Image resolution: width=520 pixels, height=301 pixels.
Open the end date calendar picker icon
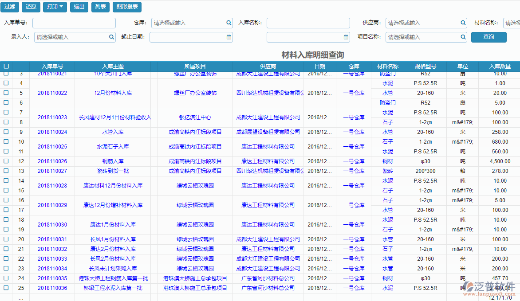pyautogui.click(x=346, y=37)
